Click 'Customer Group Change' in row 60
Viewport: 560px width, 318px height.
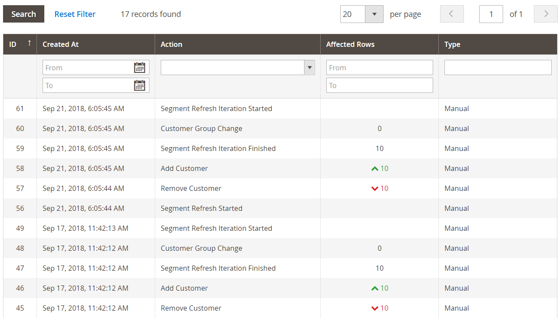[202, 128]
